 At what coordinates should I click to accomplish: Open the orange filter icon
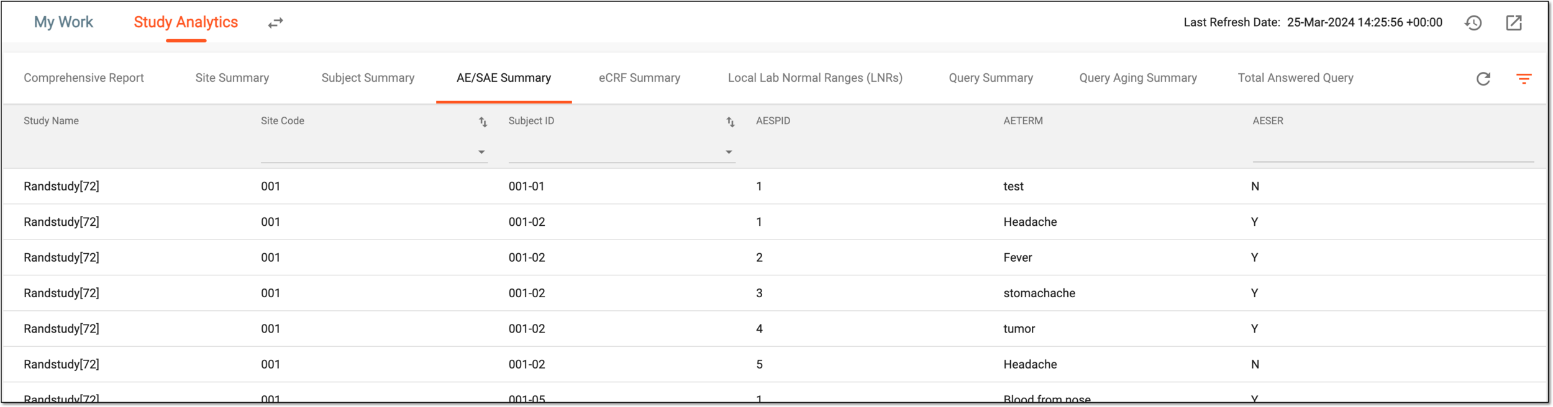[1524, 79]
